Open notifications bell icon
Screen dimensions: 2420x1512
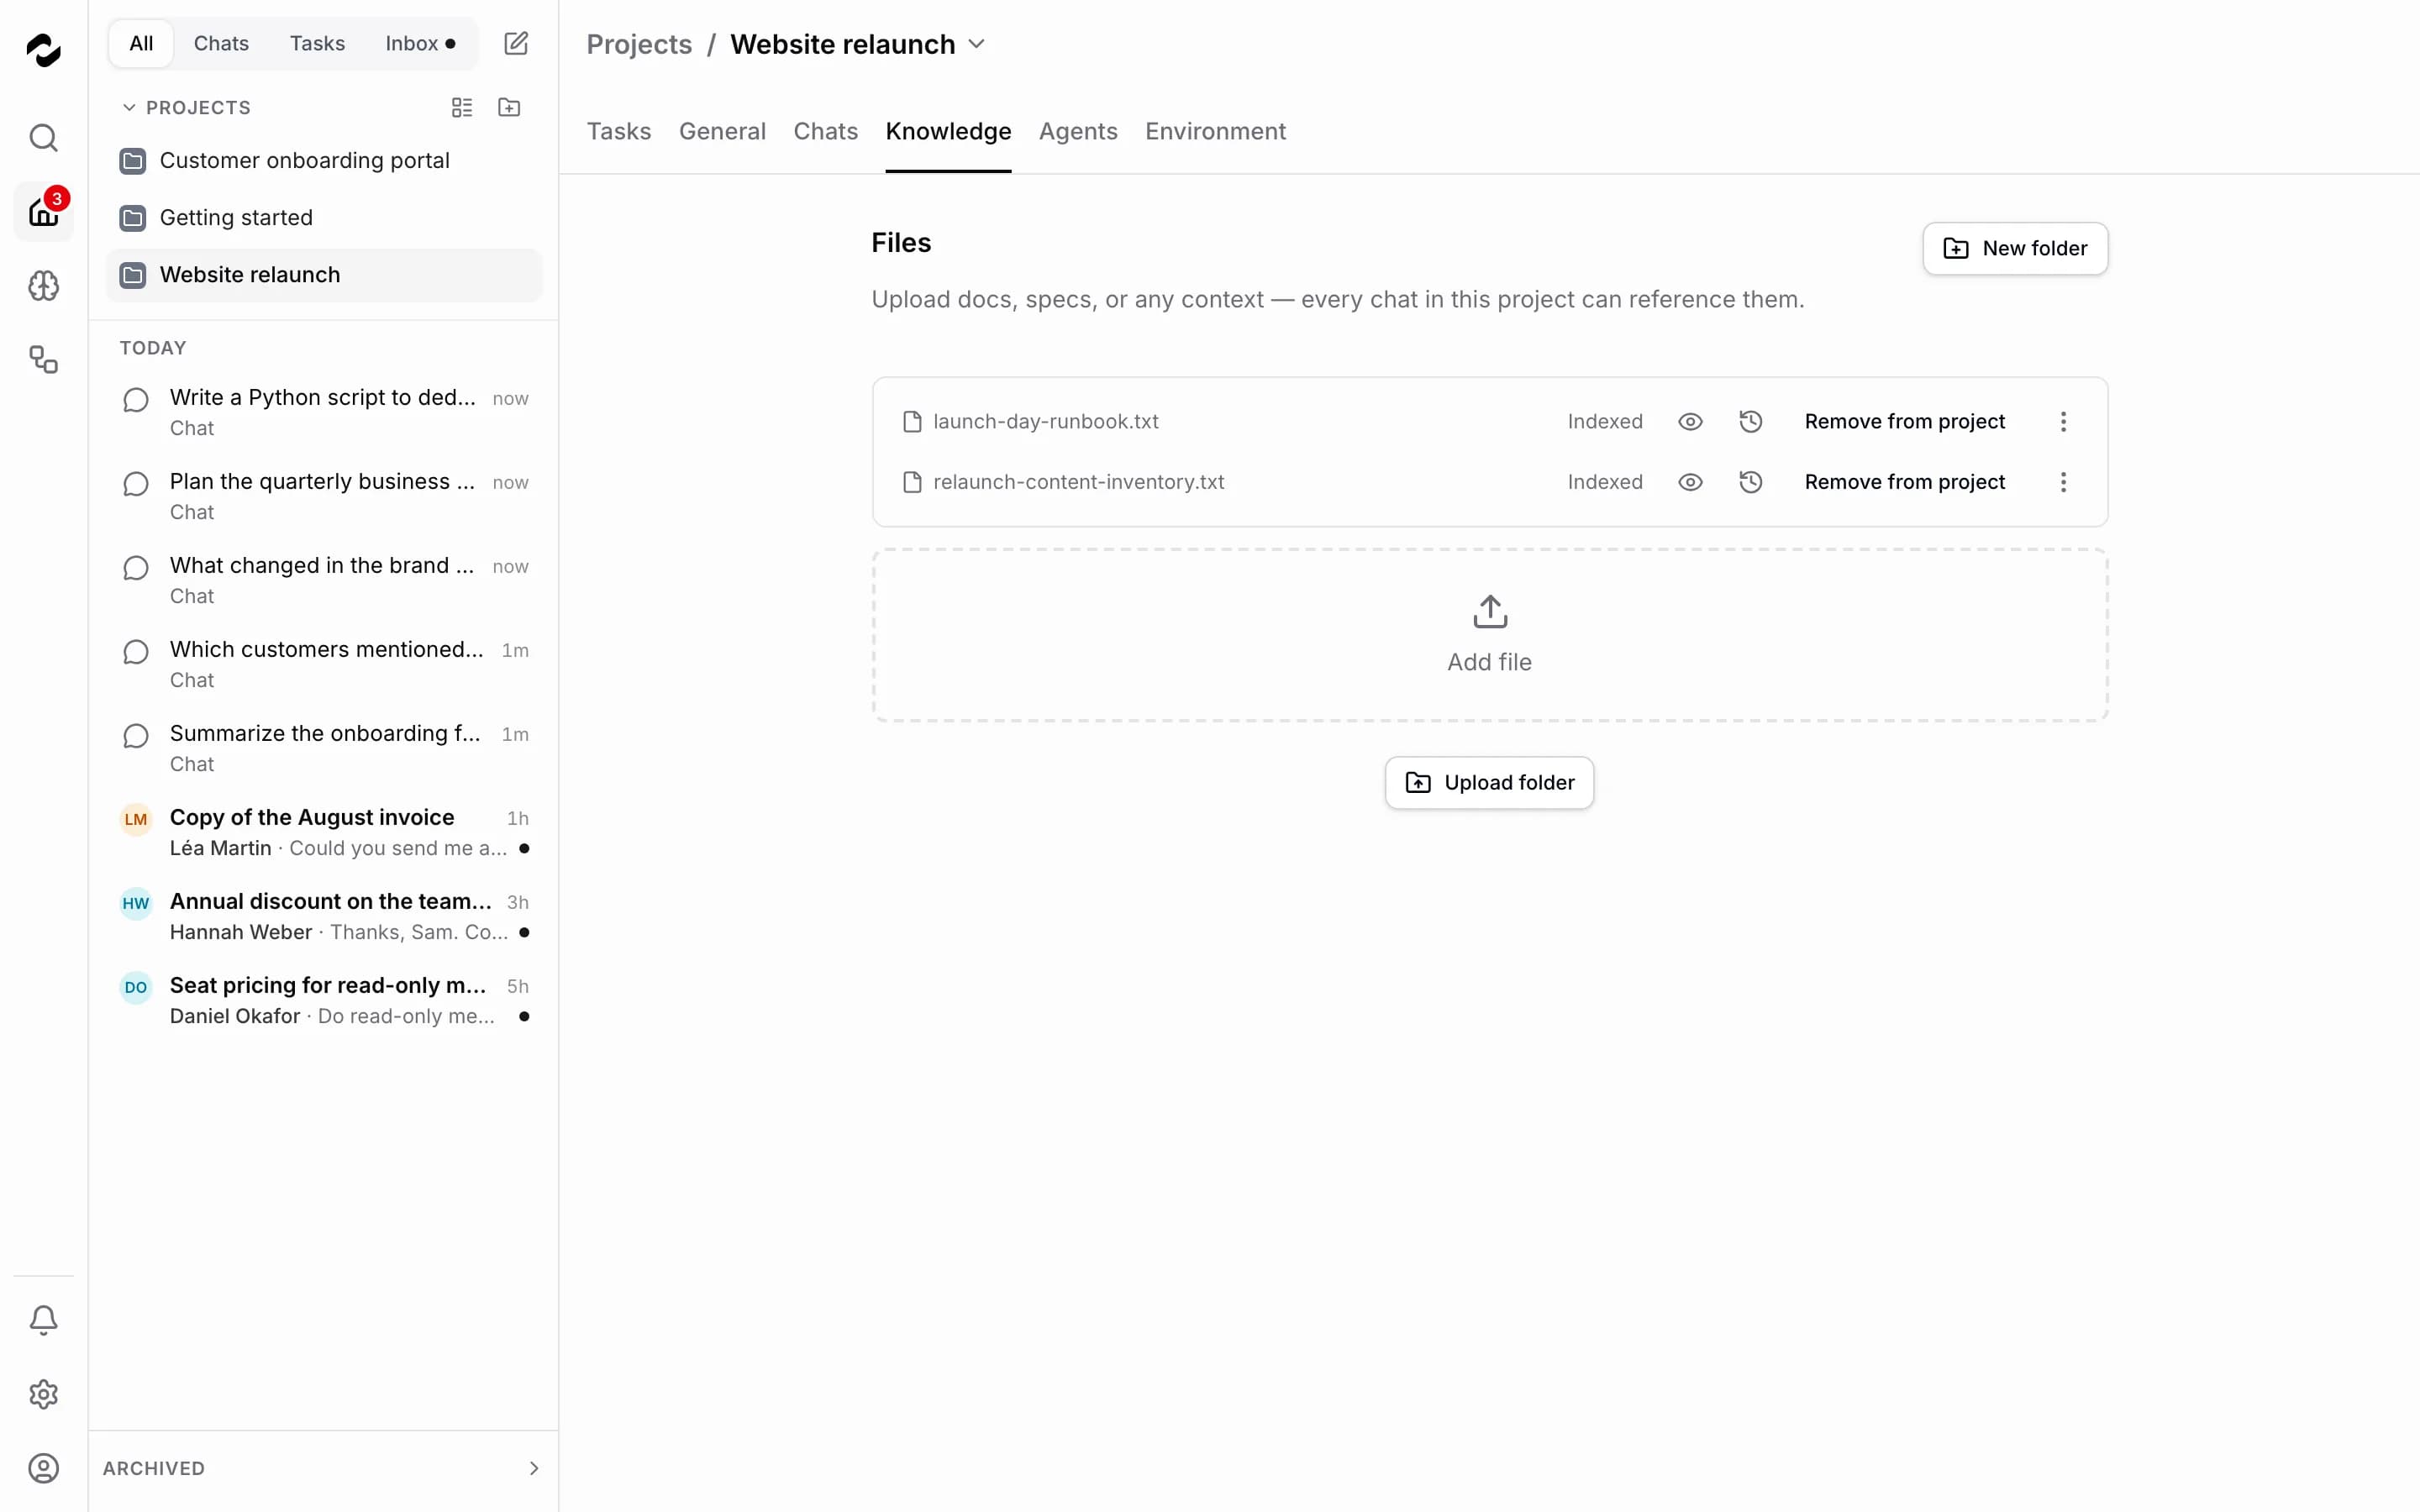point(43,1320)
